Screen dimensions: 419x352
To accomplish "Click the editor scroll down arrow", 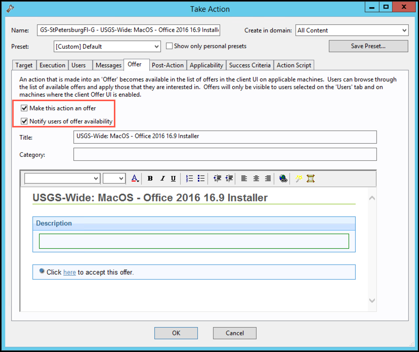I will 372,300.
